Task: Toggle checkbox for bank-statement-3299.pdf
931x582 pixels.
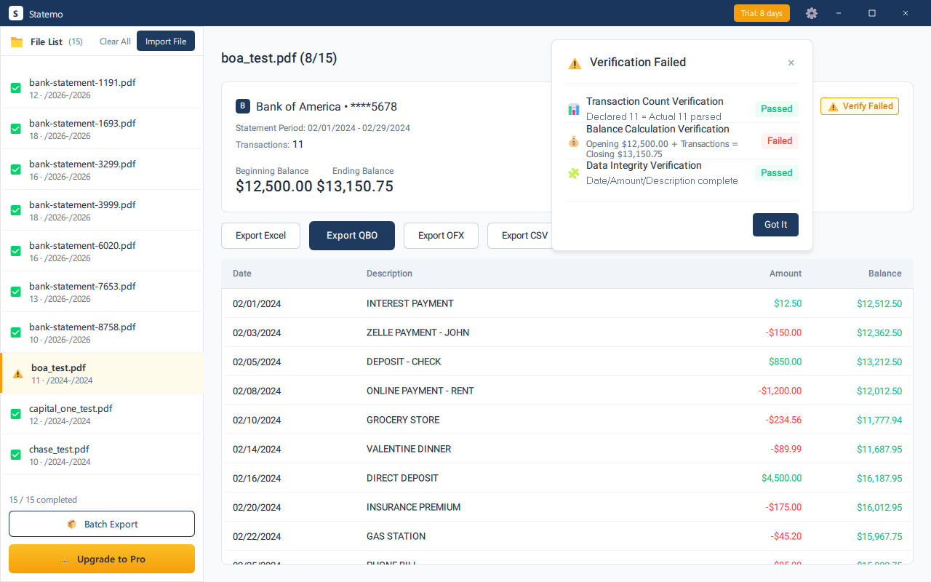Action: 15,170
